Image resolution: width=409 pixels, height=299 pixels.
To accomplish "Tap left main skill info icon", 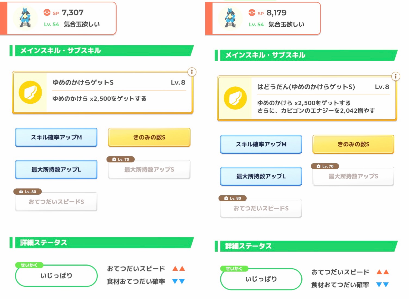I will coord(192,72).
